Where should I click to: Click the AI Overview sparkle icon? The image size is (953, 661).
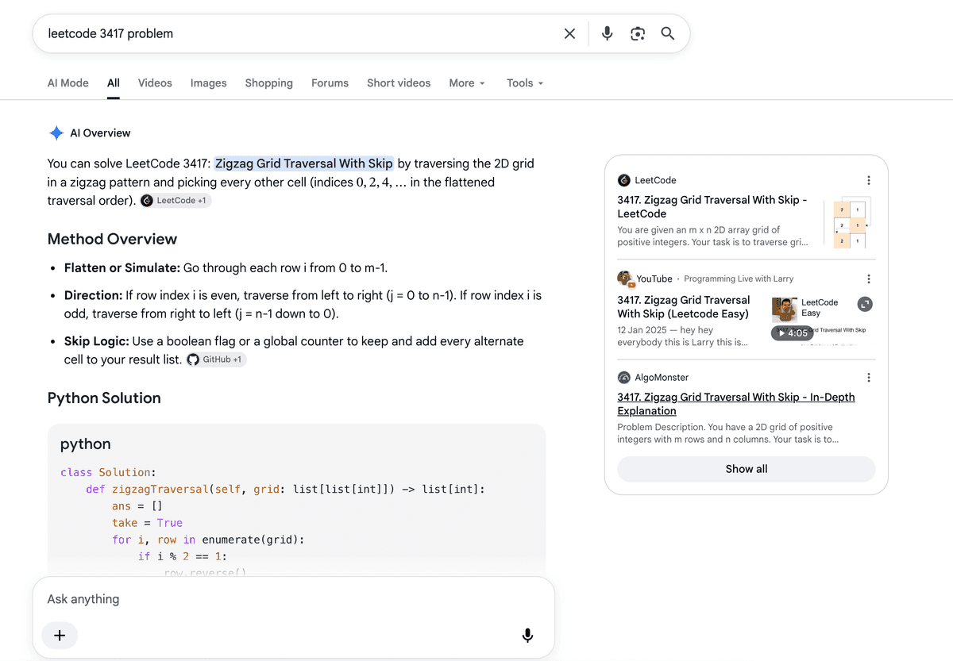coord(56,133)
